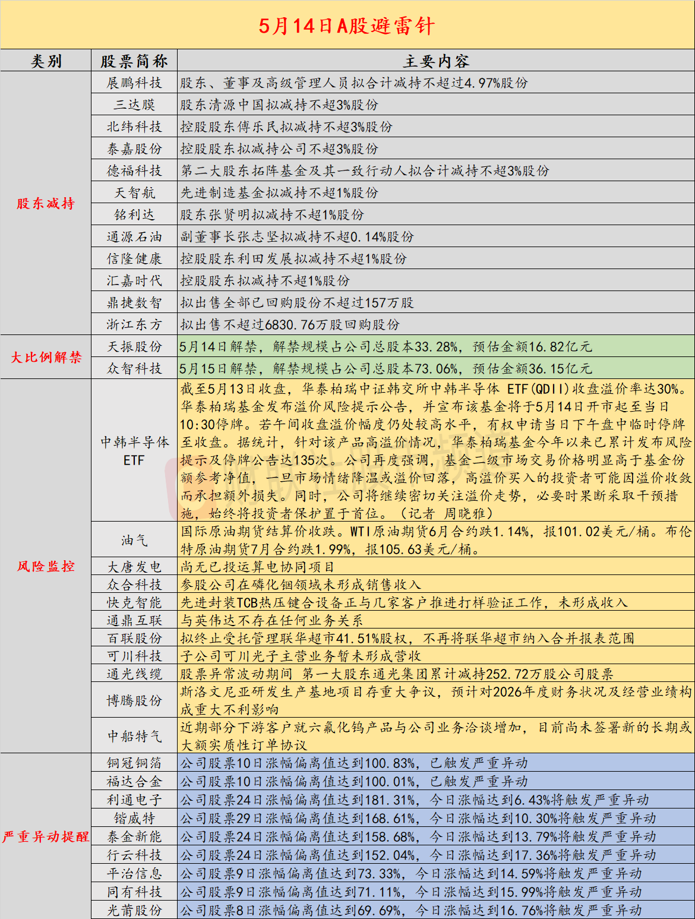Image resolution: width=695 pixels, height=919 pixels.
Task: Click content about 拓阵基金 reduction
Action: click(365, 170)
